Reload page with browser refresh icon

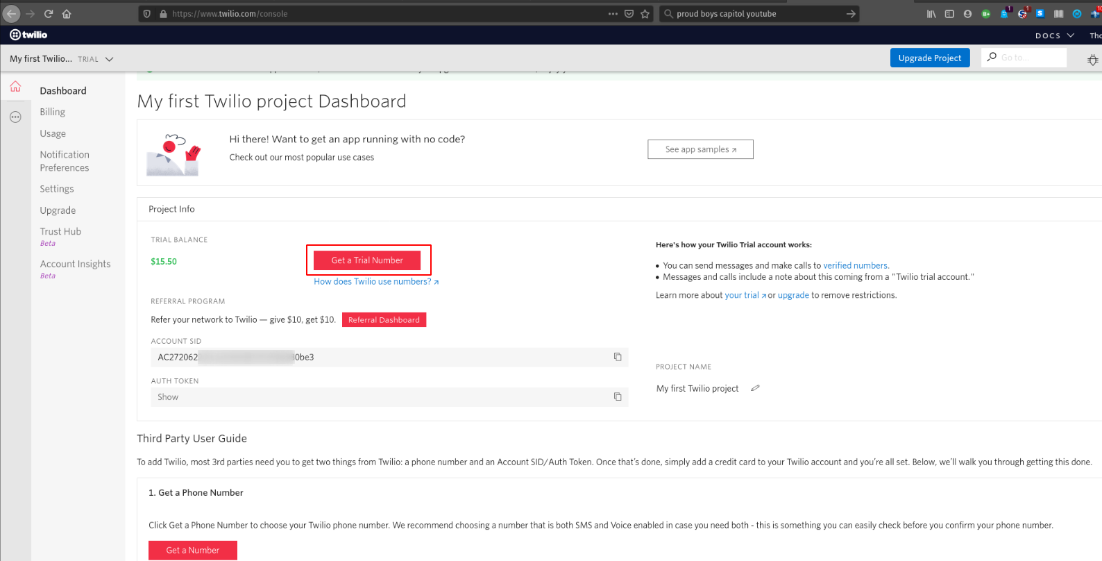49,14
